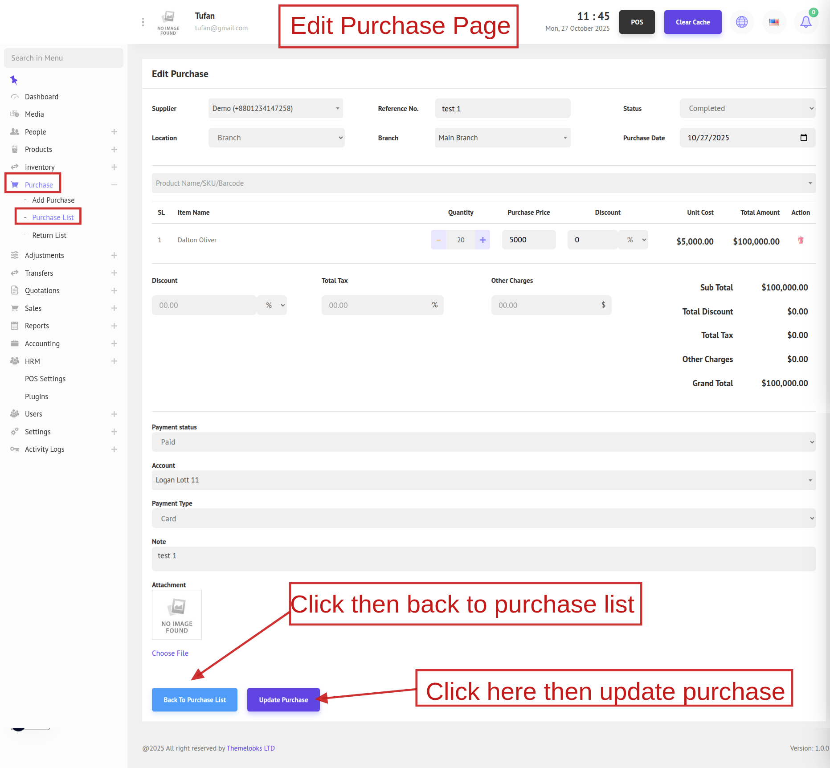
Task: Open the calendar picker for Purchase Date
Action: [x=803, y=138]
